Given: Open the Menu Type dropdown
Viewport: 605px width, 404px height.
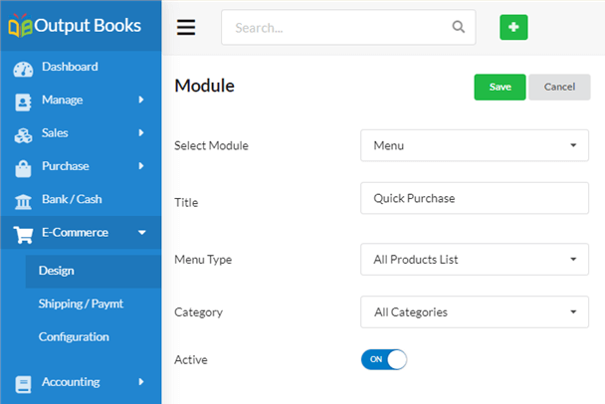Looking at the screenshot, I should (475, 260).
